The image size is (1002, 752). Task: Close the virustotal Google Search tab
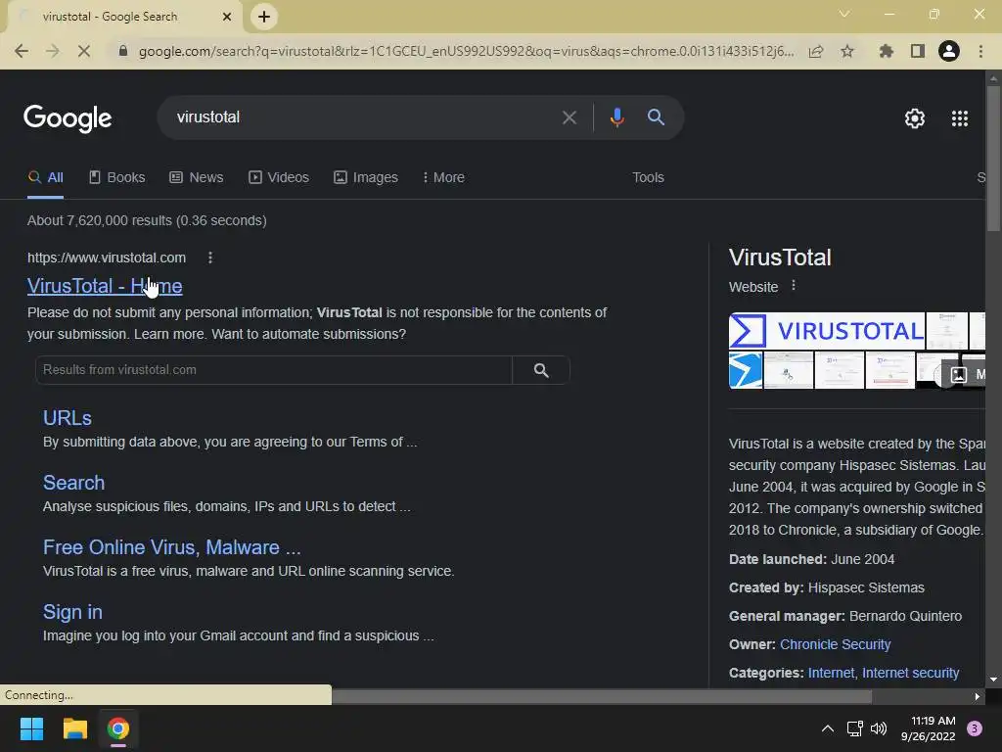227,17
